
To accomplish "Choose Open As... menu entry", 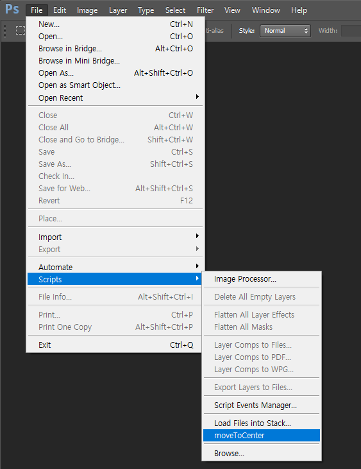I will tap(115, 73).
